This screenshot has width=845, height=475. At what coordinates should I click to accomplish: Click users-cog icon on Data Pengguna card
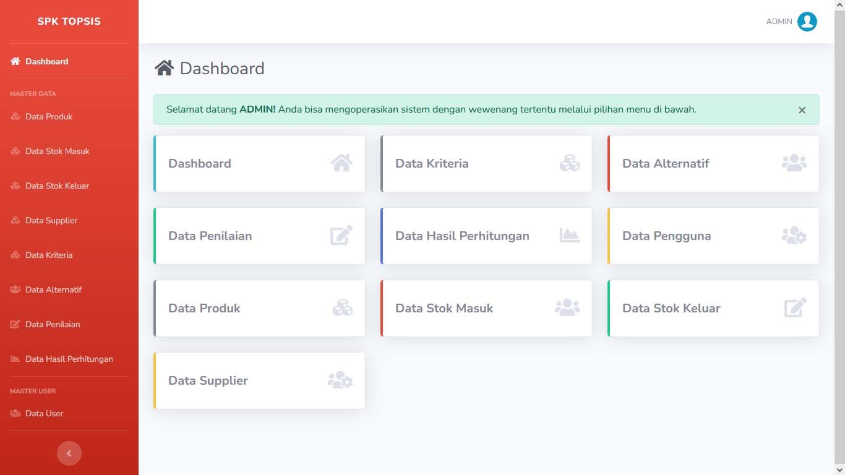pos(794,236)
